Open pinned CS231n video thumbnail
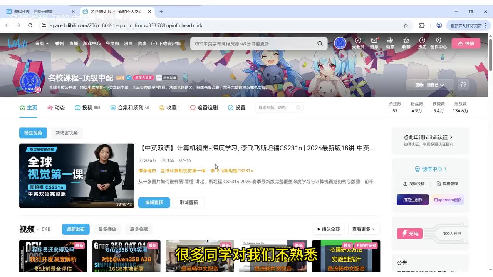This screenshot has height=277, width=493. (x=77, y=176)
